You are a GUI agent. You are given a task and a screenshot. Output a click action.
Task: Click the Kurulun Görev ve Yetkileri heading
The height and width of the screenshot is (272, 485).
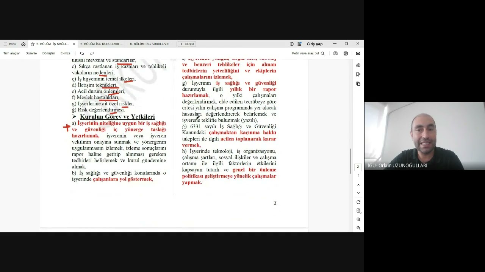coord(117,117)
